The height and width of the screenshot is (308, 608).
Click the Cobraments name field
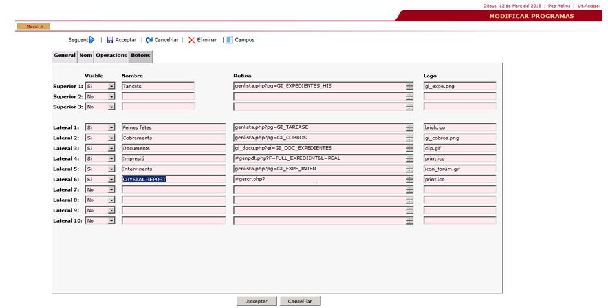[173, 138]
